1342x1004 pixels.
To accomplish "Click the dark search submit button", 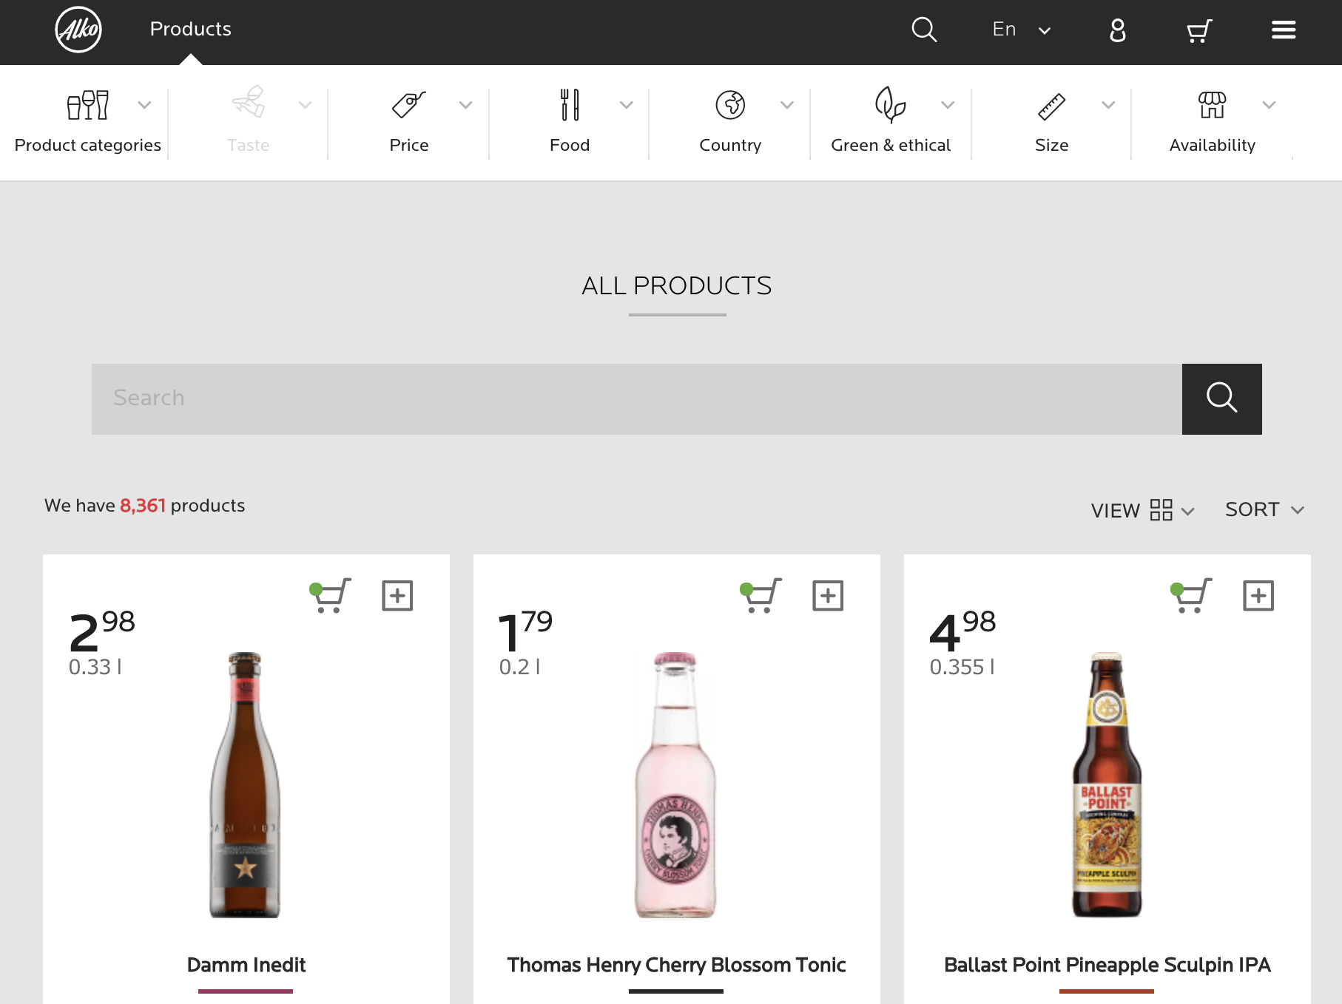I will (x=1222, y=399).
